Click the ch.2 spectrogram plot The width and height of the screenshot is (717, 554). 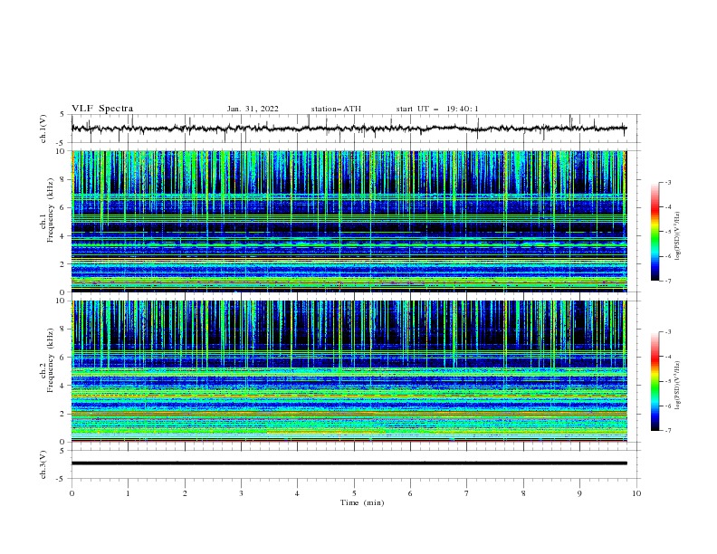coord(349,371)
